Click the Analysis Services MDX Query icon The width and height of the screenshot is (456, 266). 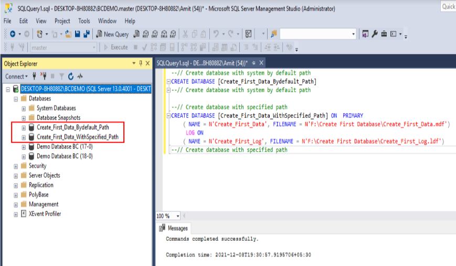click(x=146, y=34)
